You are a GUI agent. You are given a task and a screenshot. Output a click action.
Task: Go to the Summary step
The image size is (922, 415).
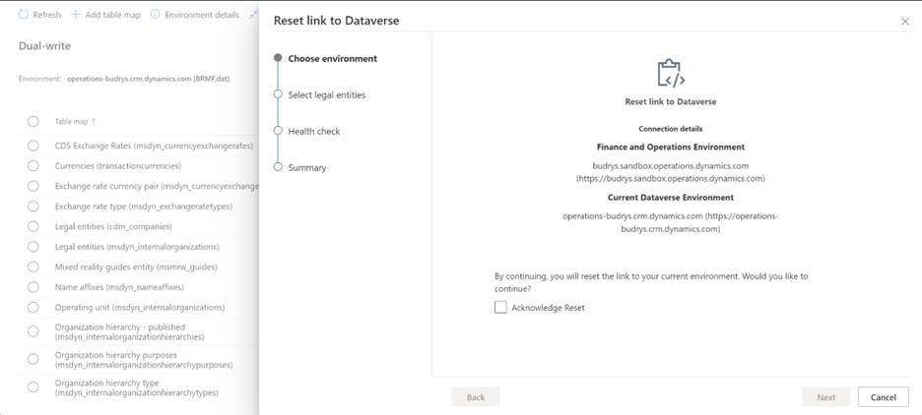click(307, 168)
